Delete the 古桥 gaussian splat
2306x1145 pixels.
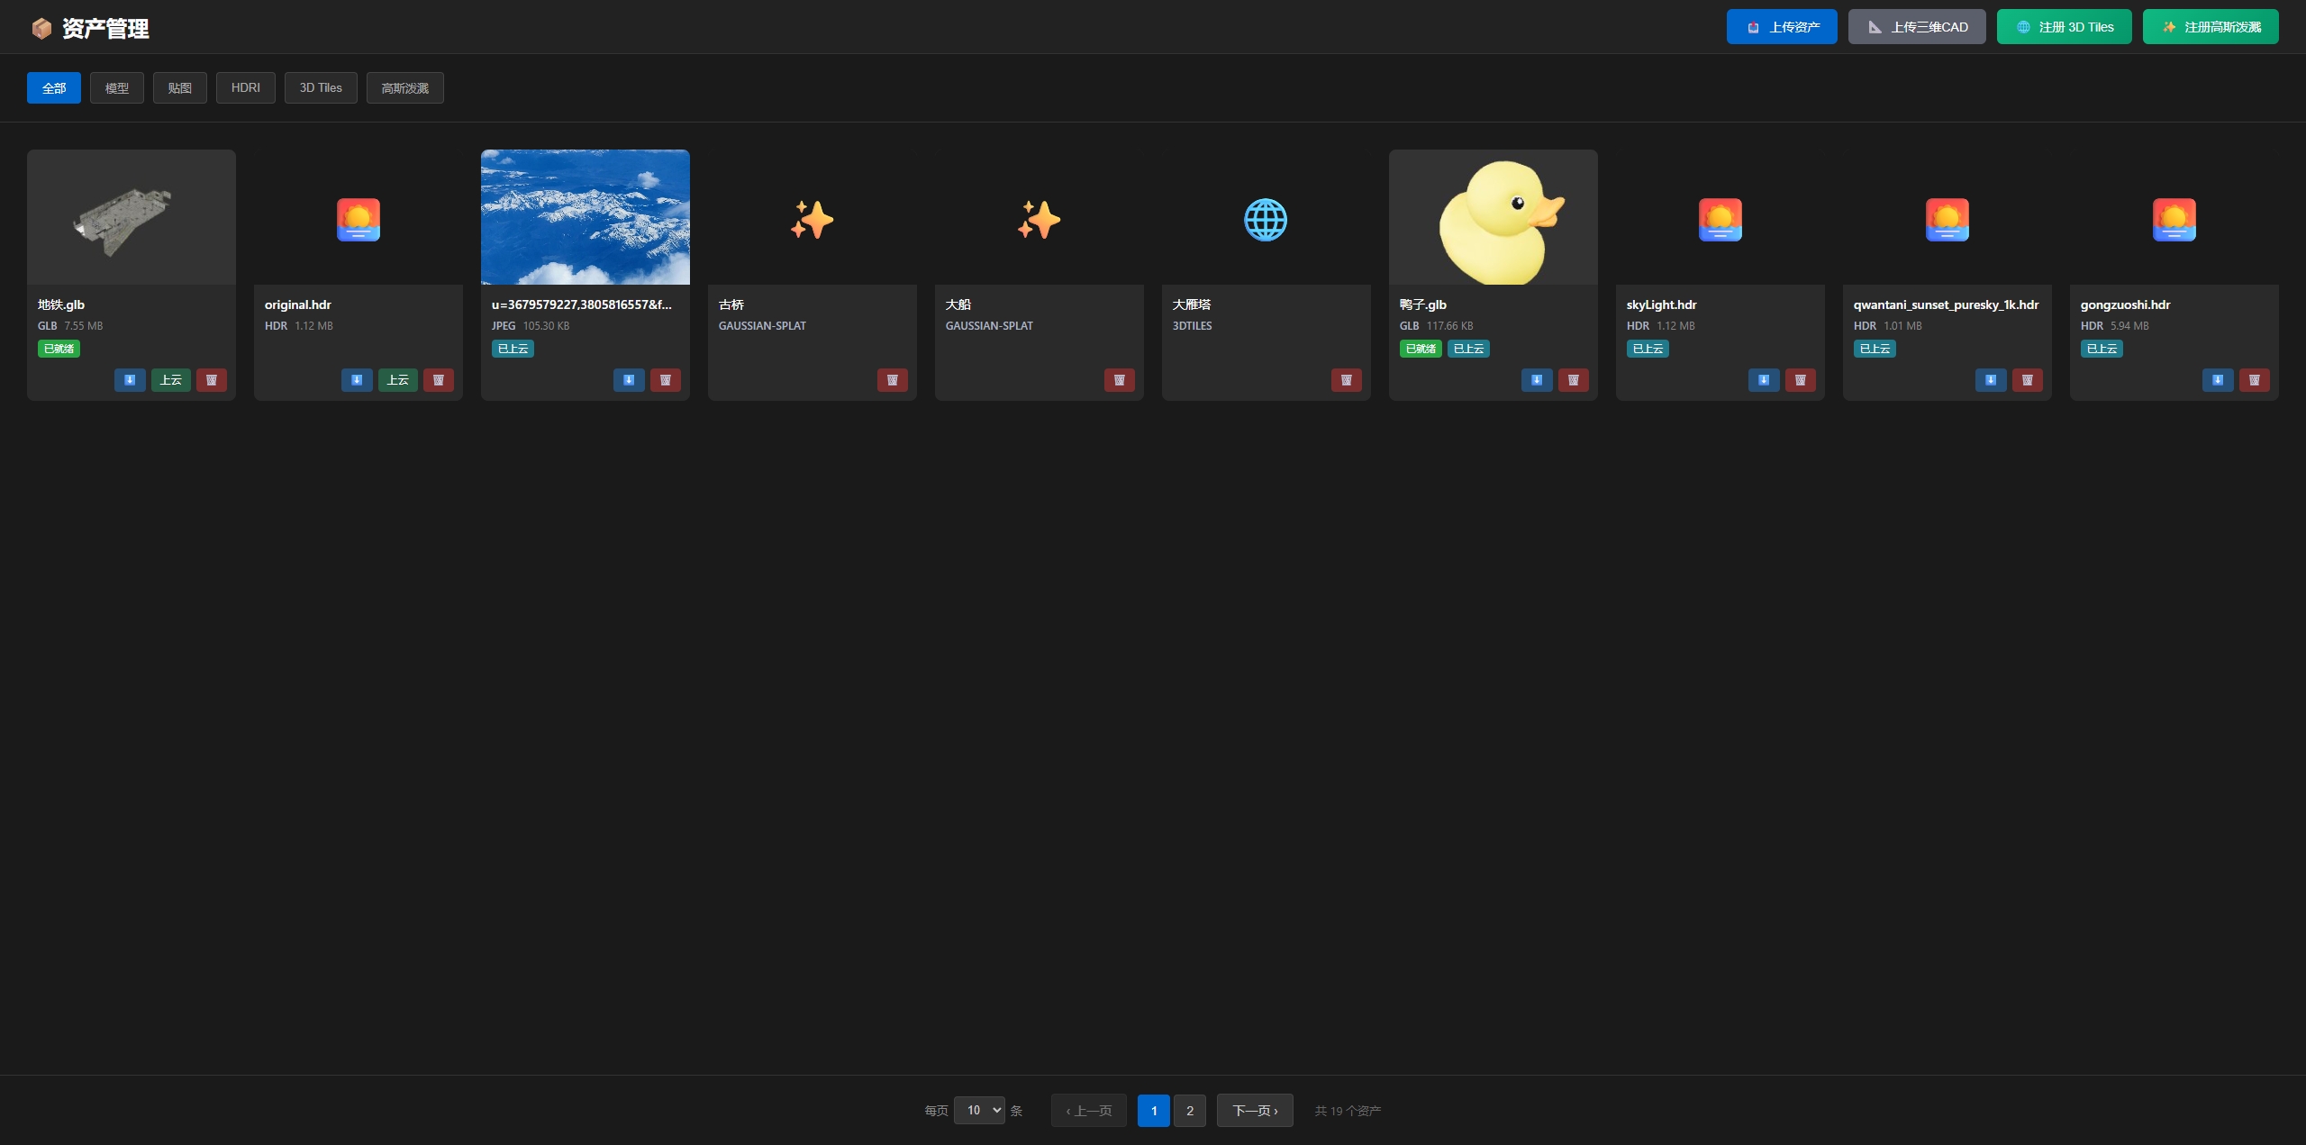pos(893,380)
